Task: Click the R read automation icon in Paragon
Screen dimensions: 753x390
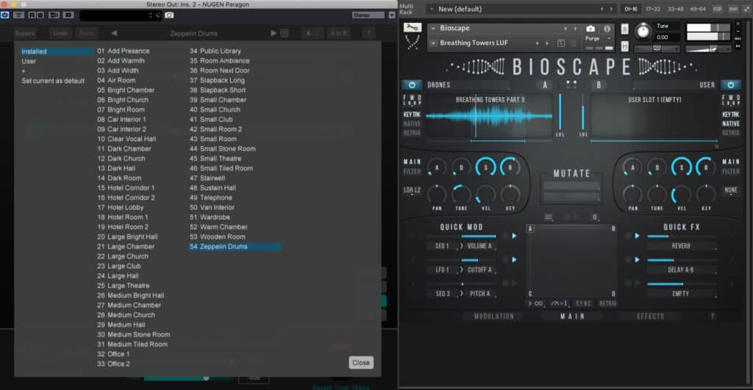Action: tap(32, 15)
